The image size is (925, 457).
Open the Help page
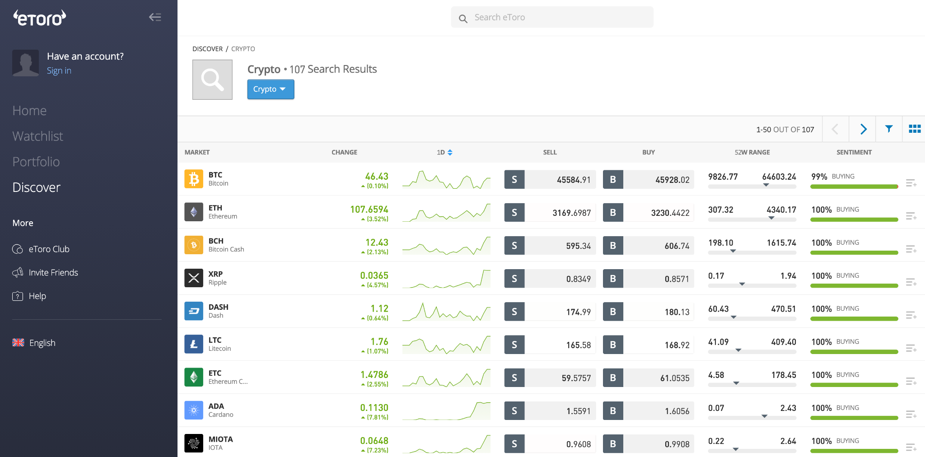[x=29, y=296]
